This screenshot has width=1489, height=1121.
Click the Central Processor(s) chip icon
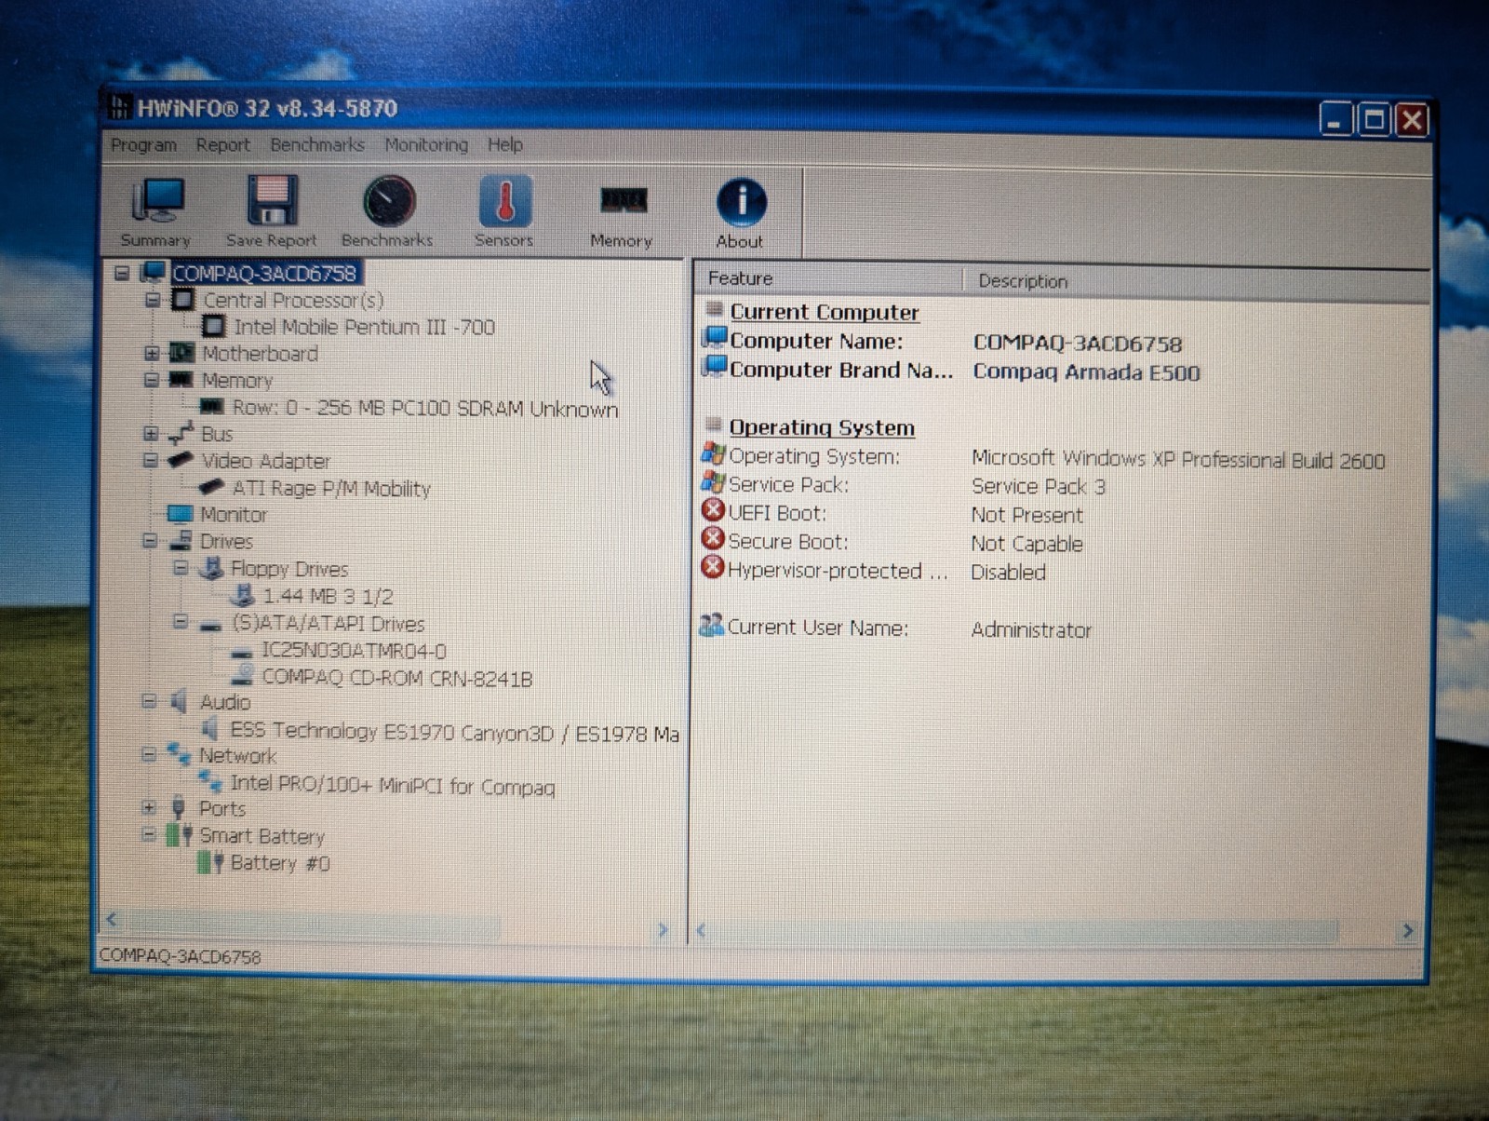point(183,300)
